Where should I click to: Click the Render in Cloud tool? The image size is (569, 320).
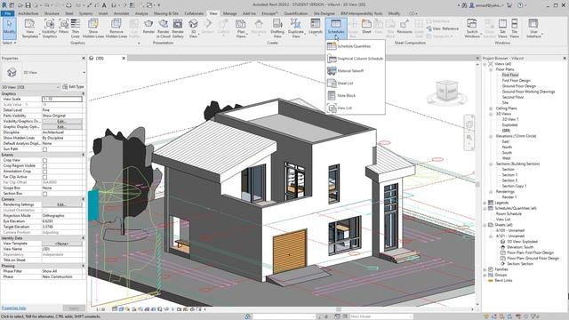[164, 28]
